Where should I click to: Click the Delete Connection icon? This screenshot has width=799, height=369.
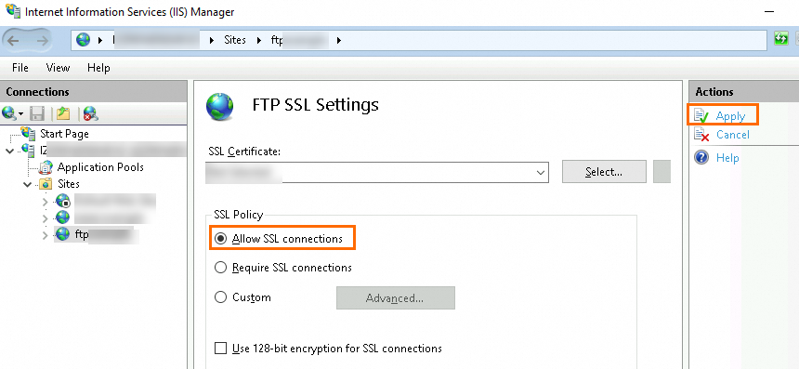tap(91, 113)
